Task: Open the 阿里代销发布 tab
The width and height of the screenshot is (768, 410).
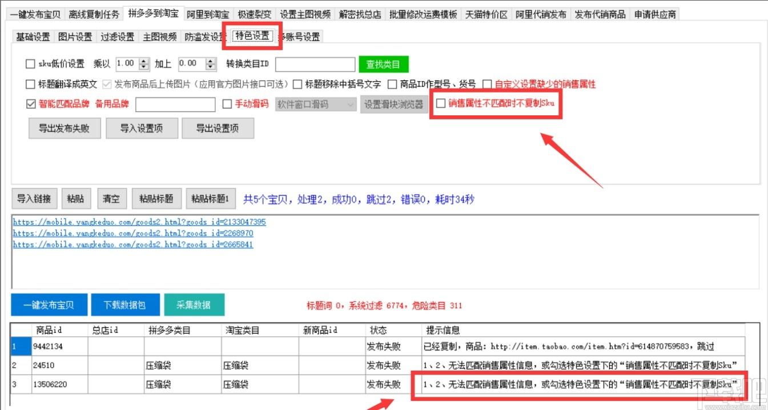Action: coord(541,14)
